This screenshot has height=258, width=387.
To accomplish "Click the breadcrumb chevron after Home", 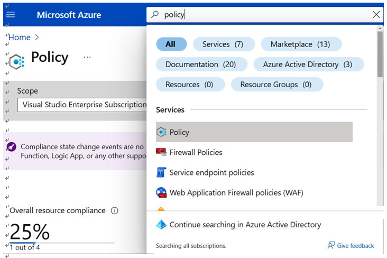I will (x=37, y=38).
